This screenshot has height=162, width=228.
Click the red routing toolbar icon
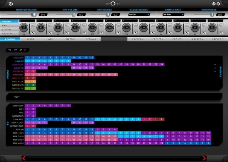pyautogui.click(x=25, y=50)
